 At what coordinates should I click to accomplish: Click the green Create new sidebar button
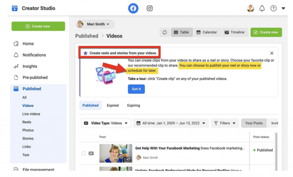pos(38,26)
